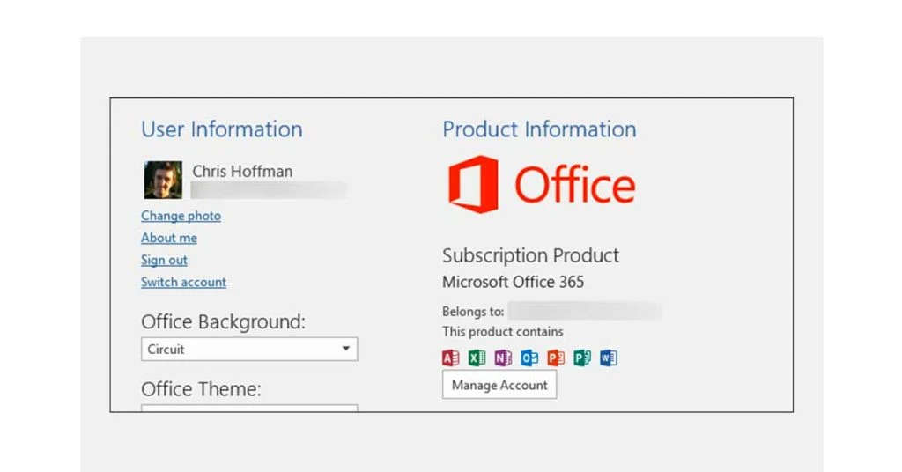Click the User Information heading
Image resolution: width=902 pixels, height=472 pixels.
click(221, 129)
